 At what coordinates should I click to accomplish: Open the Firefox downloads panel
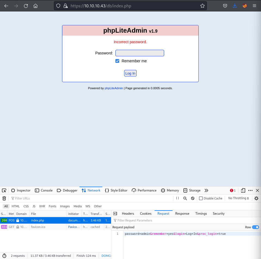point(235,6)
